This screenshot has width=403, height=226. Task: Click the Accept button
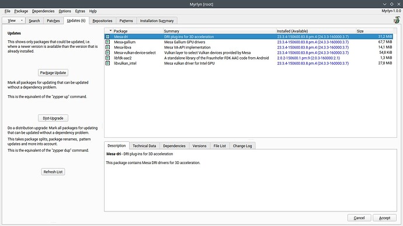(x=384, y=218)
